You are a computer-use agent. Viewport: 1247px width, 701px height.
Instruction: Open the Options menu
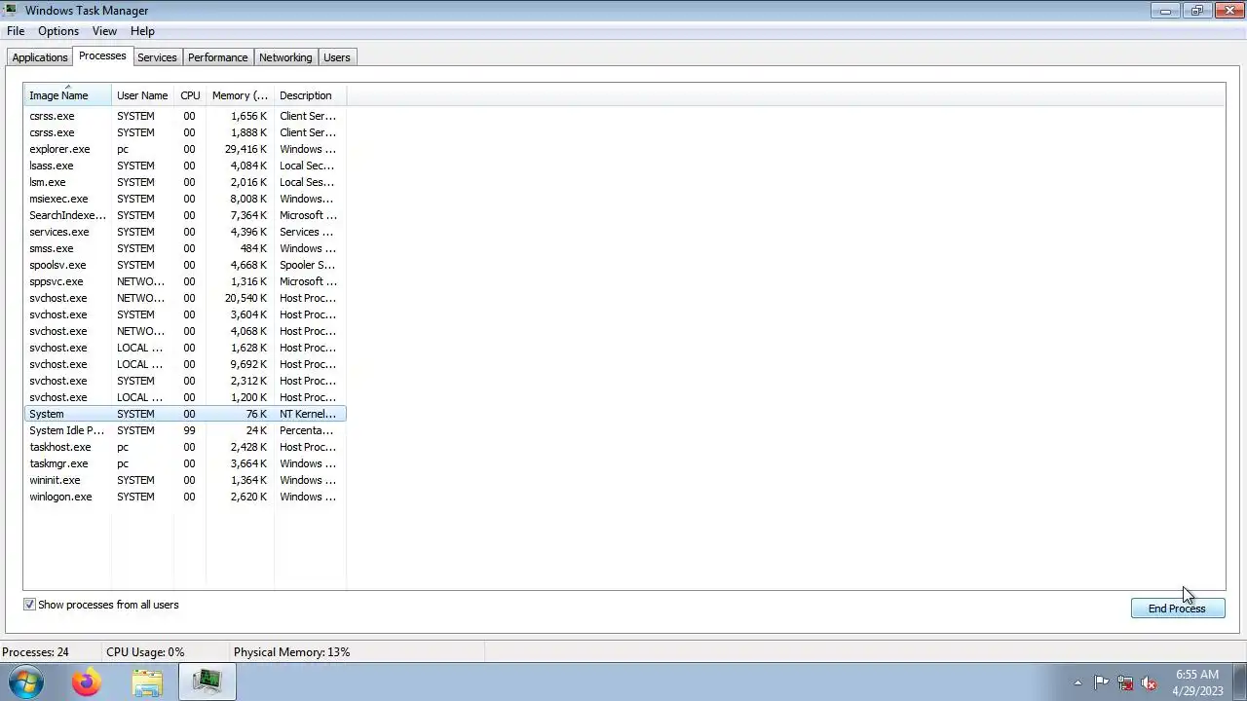pos(58,31)
